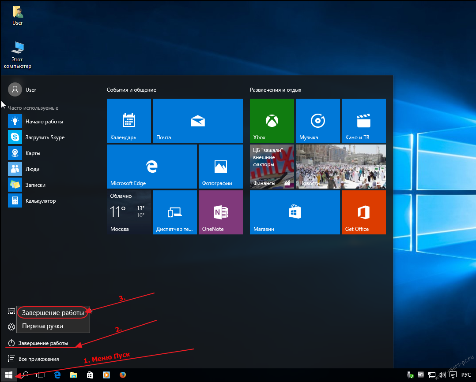
Task: Open Task View on the taskbar
Action: (41, 375)
